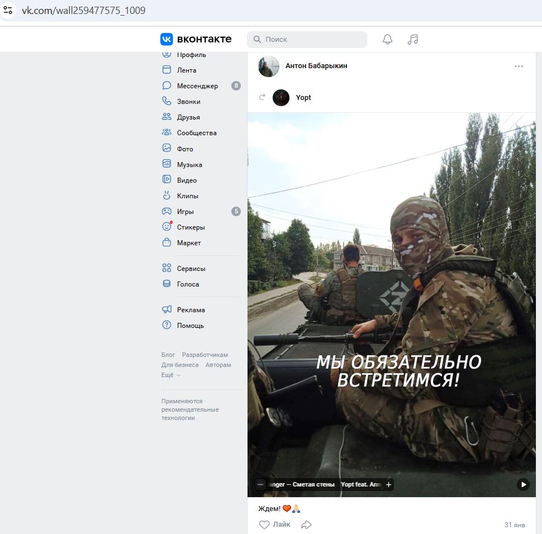Image resolution: width=542 pixels, height=534 pixels.
Task: Add attached track with plus button
Action: point(388,484)
